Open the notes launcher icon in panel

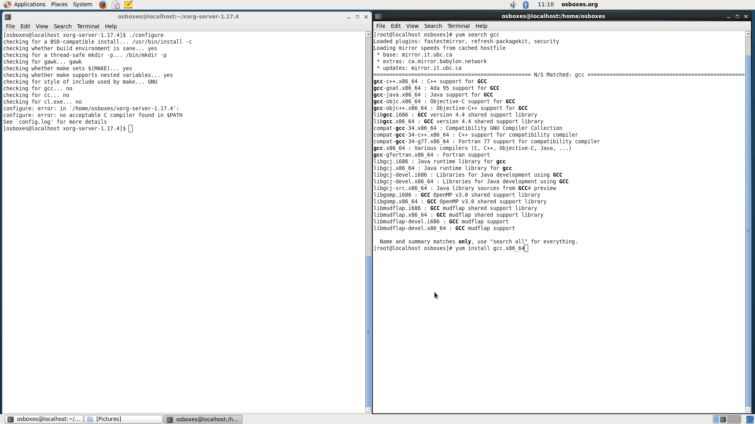(x=128, y=5)
